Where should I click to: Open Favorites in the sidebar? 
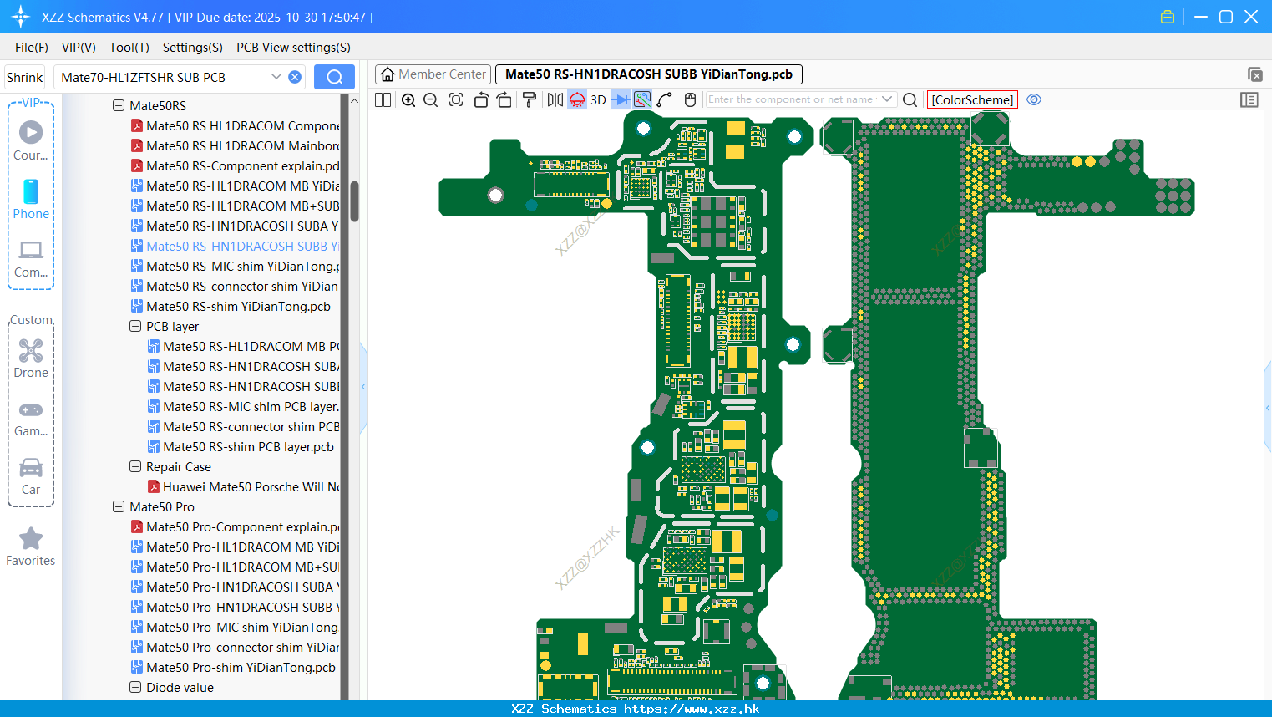tap(31, 547)
